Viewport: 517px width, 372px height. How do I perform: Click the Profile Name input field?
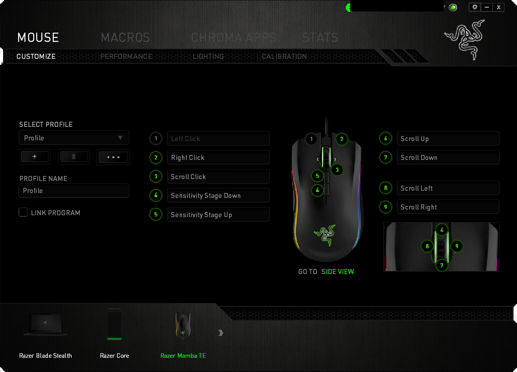(x=74, y=191)
